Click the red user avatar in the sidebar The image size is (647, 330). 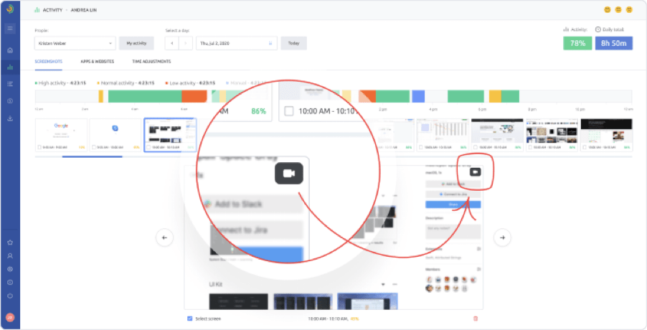pyautogui.click(x=10, y=318)
